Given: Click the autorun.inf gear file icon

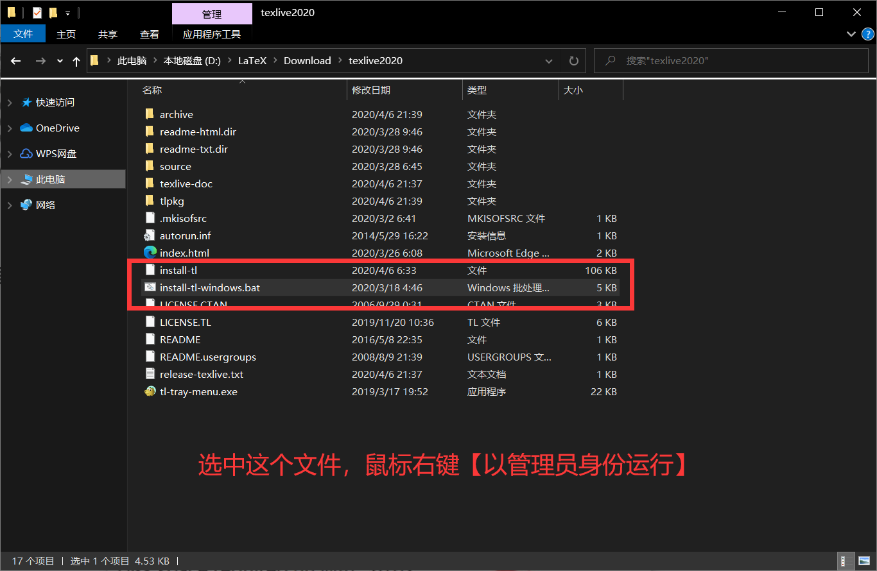Looking at the screenshot, I should pyautogui.click(x=150, y=235).
